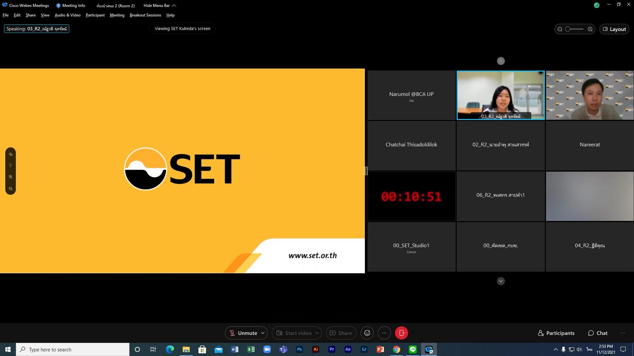Zoom out the shared screen view
The width and height of the screenshot is (634, 356).
11,189
